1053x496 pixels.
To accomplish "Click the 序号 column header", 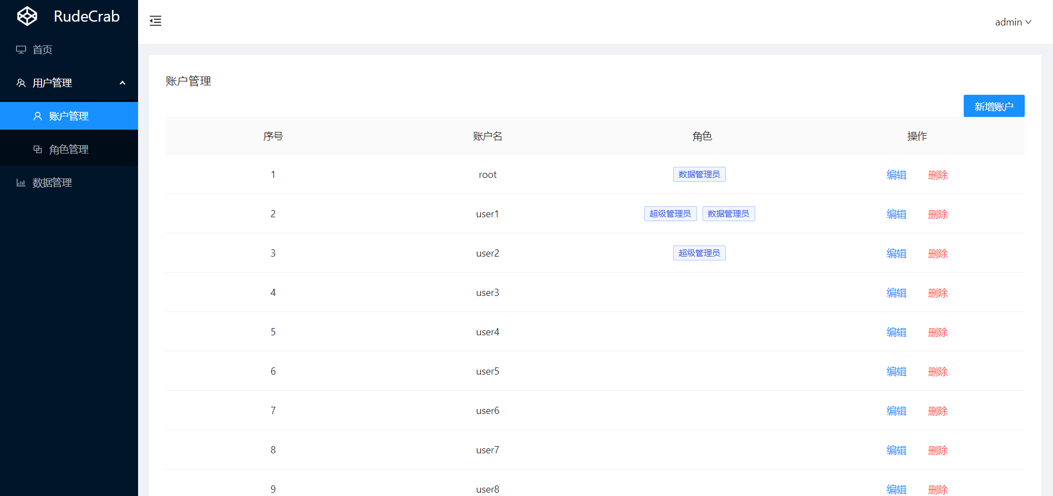I will [273, 136].
